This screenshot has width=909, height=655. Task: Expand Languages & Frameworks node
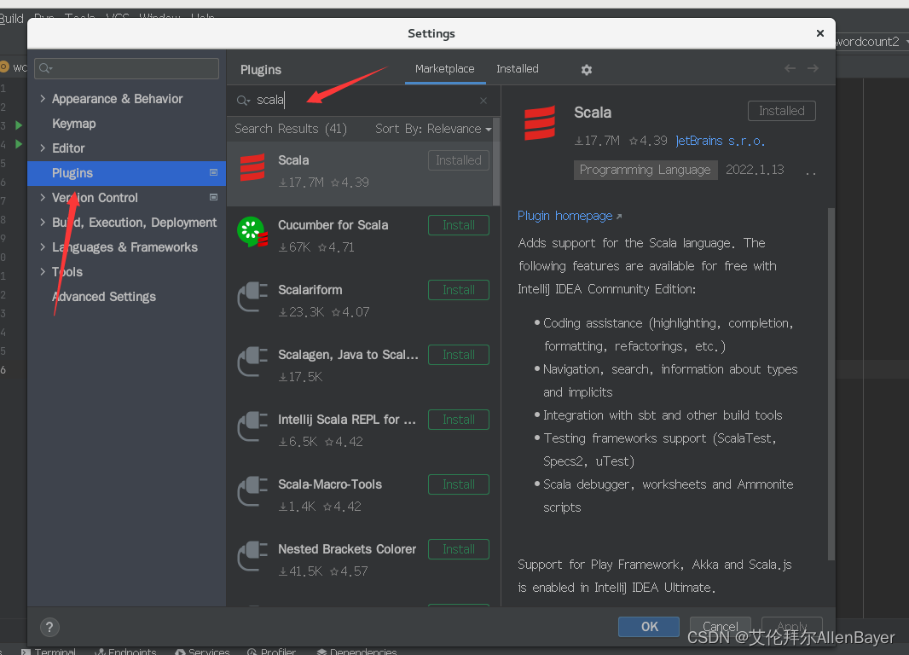tap(43, 247)
